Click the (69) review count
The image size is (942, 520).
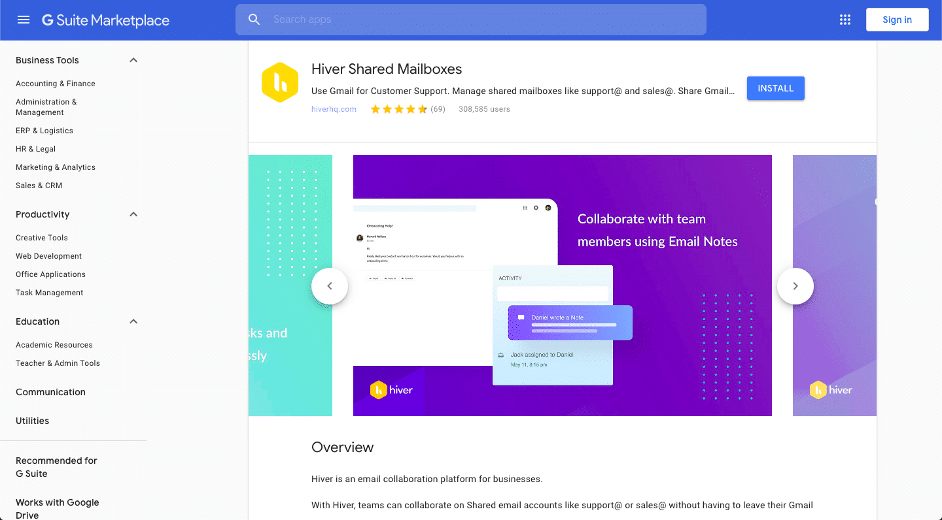click(438, 109)
